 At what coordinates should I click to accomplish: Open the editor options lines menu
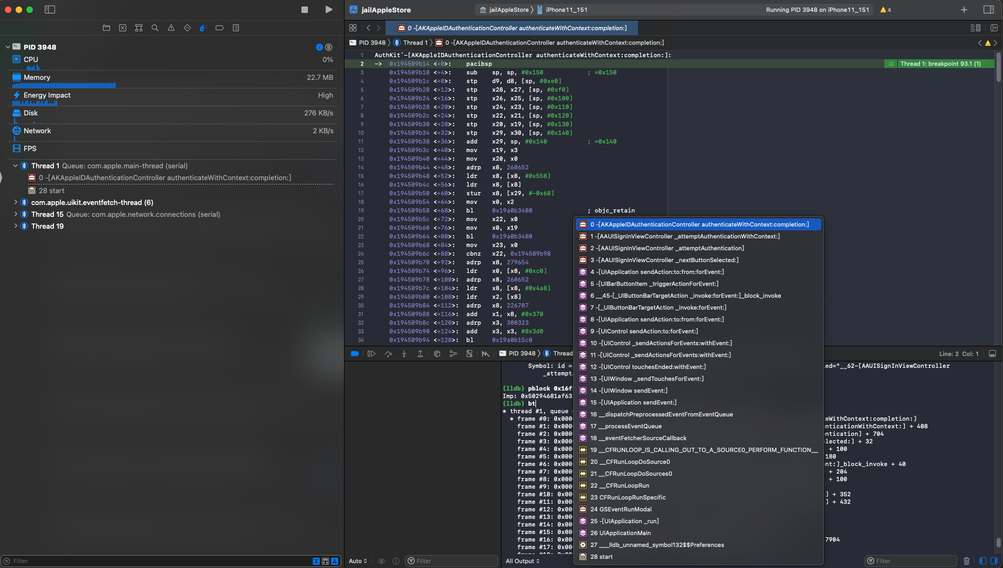(x=975, y=28)
